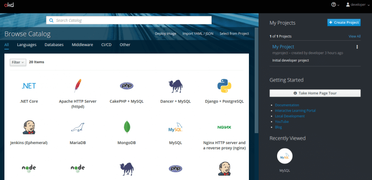
Task: Select the MariaDB seal icon
Action: point(77,128)
